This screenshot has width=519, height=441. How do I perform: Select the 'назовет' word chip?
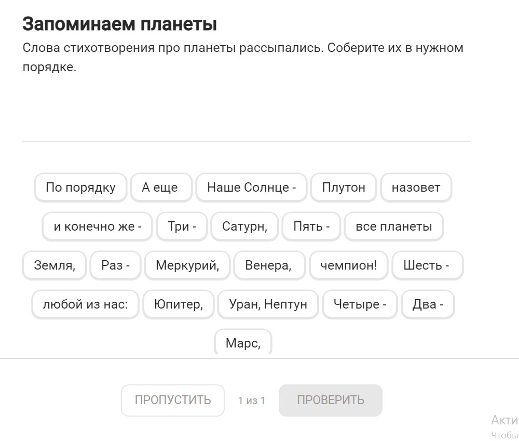[416, 188]
